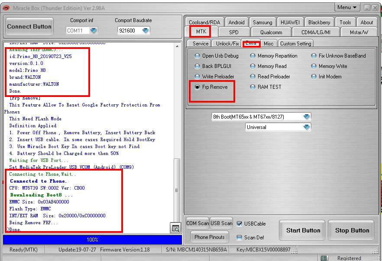Image resolution: width=382 pixels, height=261 pixels.
Task: Click the Miracle Box app icon in title bar
Action: point(6,8)
